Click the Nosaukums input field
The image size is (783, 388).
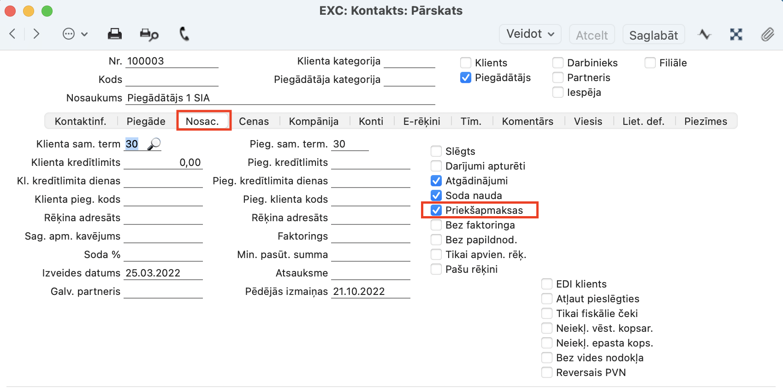(x=280, y=98)
